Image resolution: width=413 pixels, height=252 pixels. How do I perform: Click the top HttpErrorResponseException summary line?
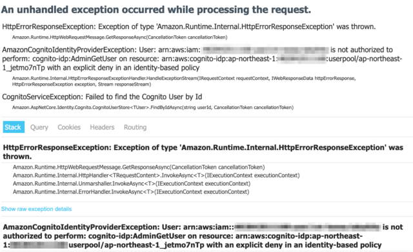pyautogui.click(x=189, y=26)
